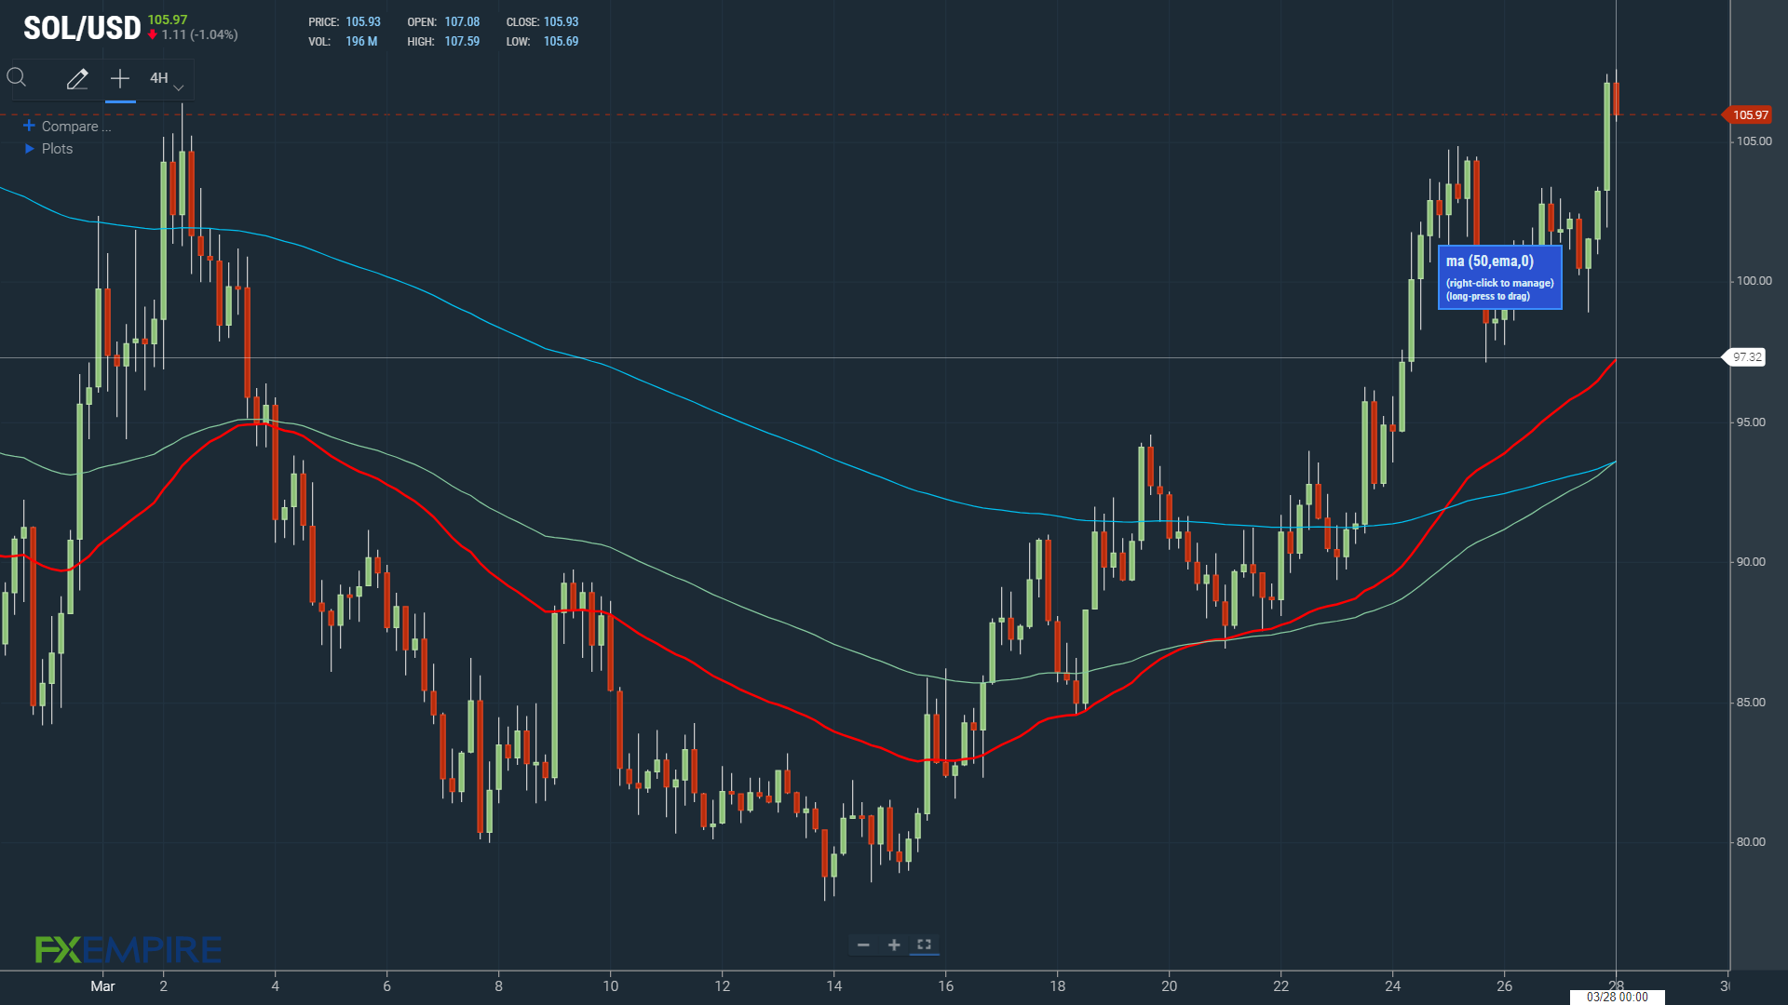Click the 97.32 crosshair price label
This screenshot has width=1788, height=1005.
tap(1746, 357)
